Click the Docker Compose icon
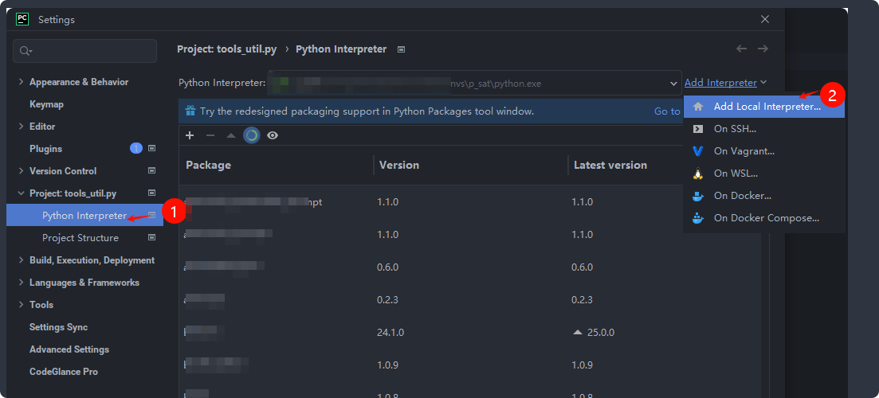The height and width of the screenshot is (398, 879). pos(698,218)
